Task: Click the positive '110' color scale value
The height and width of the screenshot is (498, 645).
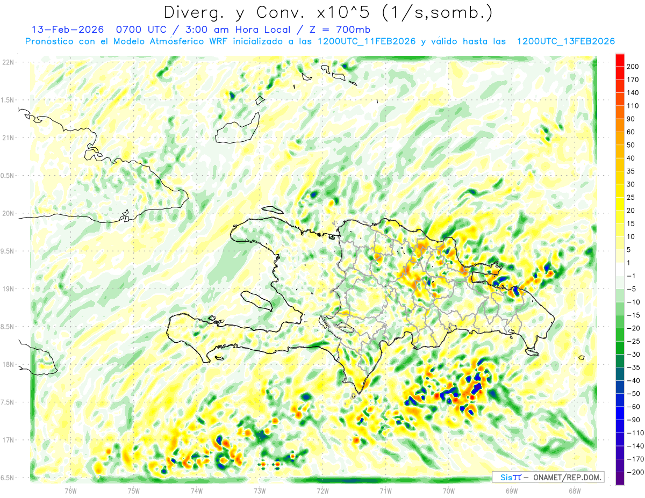Action: (x=633, y=106)
